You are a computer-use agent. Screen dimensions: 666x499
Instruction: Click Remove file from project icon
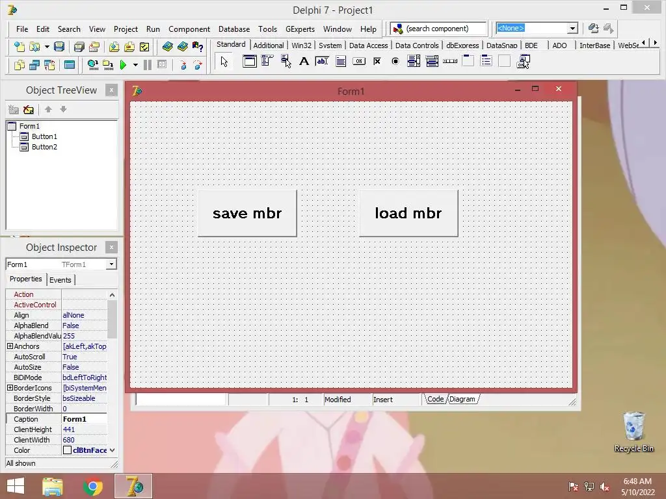[129, 46]
